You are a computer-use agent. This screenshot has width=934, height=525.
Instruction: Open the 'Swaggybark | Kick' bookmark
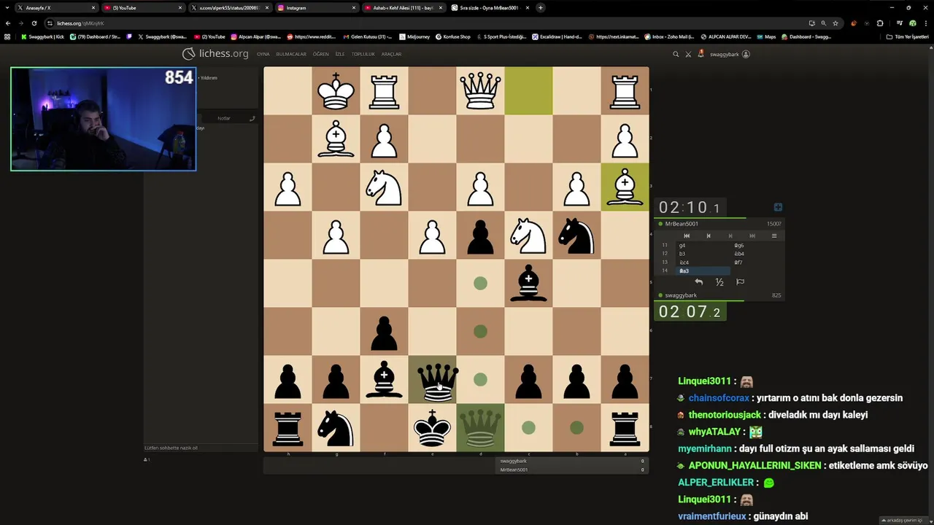[x=42, y=36]
